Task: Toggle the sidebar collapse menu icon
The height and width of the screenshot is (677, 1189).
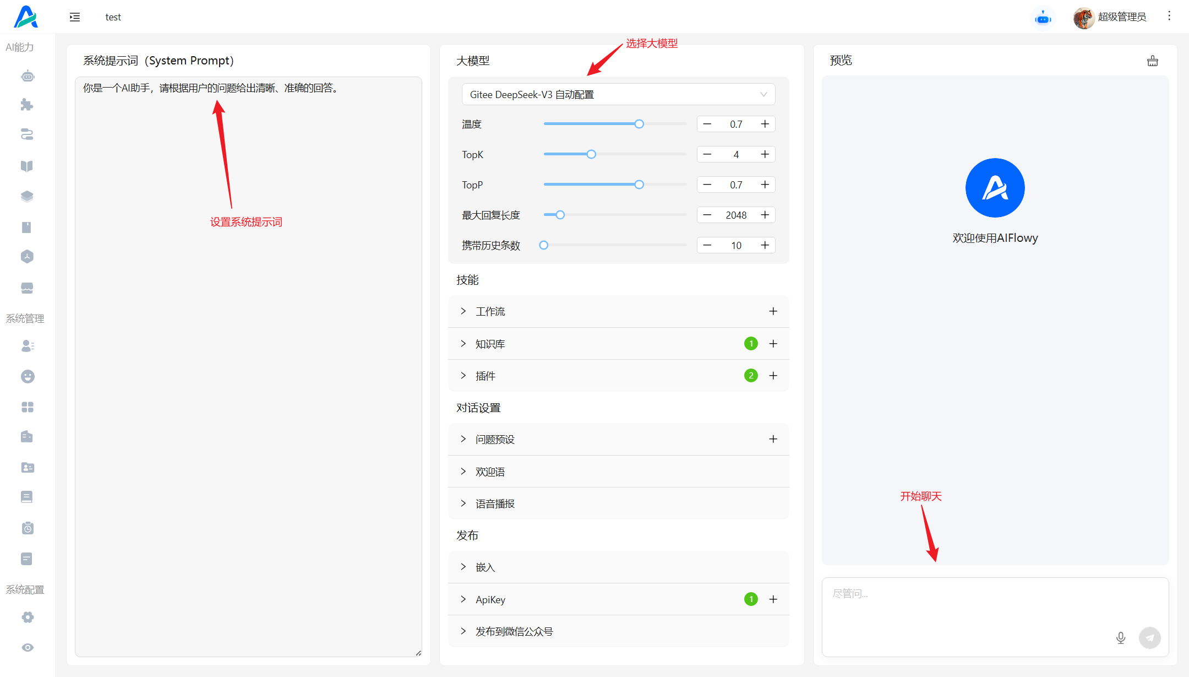Action: point(75,17)
